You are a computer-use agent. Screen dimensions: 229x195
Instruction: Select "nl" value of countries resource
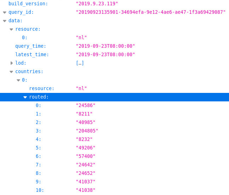click(x=81, y=88)
